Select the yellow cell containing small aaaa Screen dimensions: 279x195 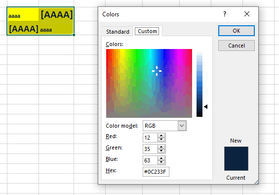point(23,14)
